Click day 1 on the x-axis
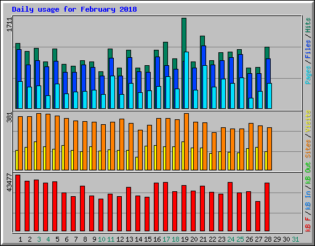The height and width of the screenshot is (246, 315). coord(20,239)
